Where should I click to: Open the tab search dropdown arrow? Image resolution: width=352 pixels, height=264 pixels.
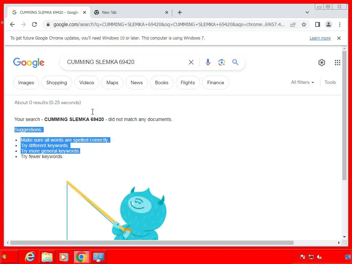pos(307,13)
